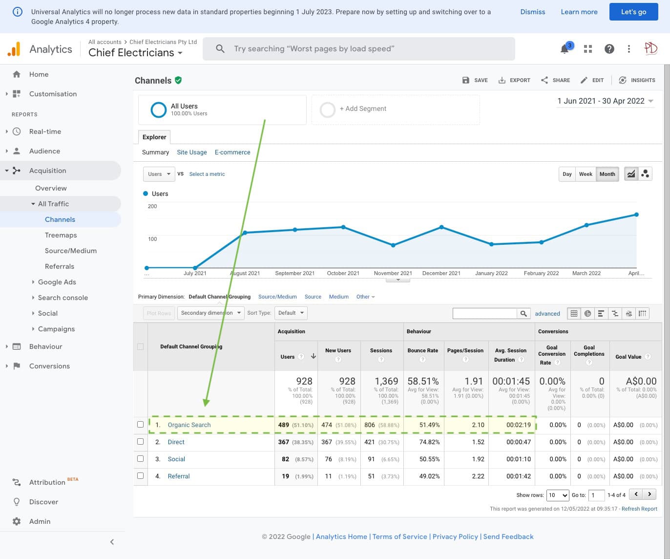This screenshot has width=670, height=559.
Task: Click the table search magnifier button
Action: [523, 314]
